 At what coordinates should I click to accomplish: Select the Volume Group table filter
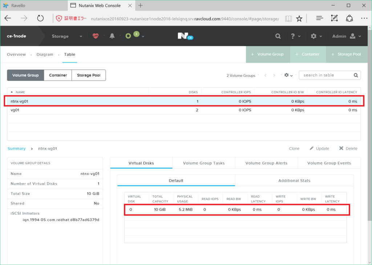(x=25, y=75)
